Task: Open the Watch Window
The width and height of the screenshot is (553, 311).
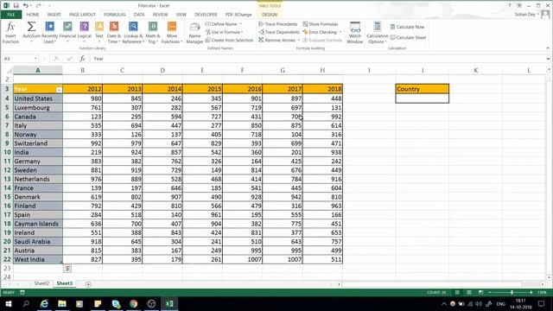Action: (x=355, y=33)
